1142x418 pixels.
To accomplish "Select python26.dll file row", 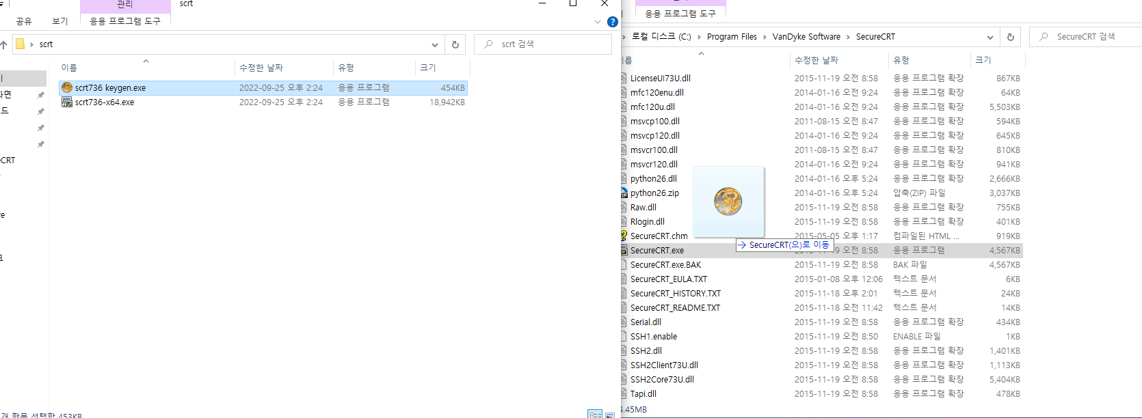I will [821, 179].
